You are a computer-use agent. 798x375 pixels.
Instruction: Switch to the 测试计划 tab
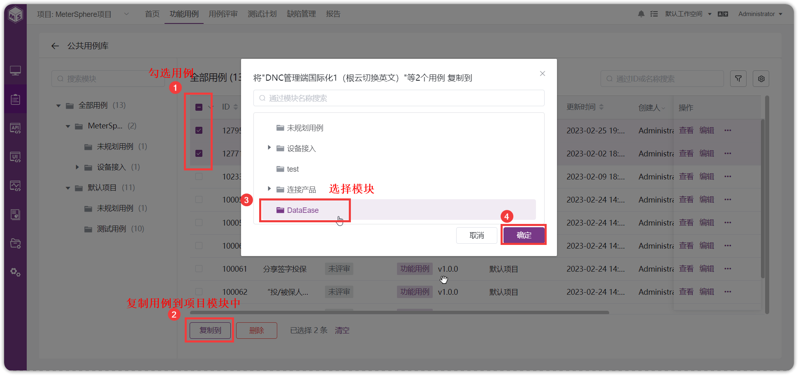click(262, 14)
